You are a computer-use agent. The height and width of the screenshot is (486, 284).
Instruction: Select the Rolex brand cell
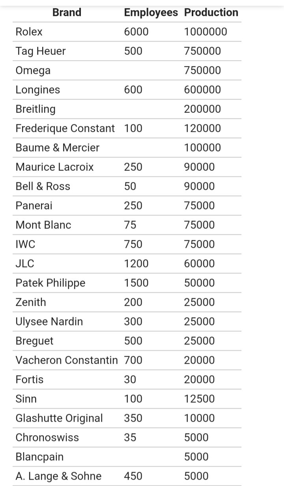point(29,32)
